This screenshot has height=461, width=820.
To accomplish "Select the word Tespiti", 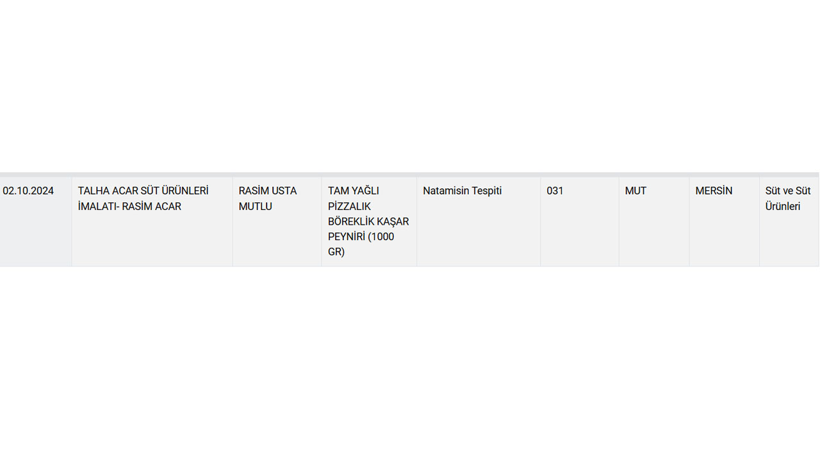I will pyautogui.click(x=487, y=191).
